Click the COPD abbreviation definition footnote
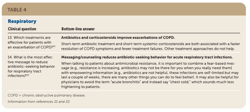Image resolution: width=250 pixels, height=112 pixels. 46,95
